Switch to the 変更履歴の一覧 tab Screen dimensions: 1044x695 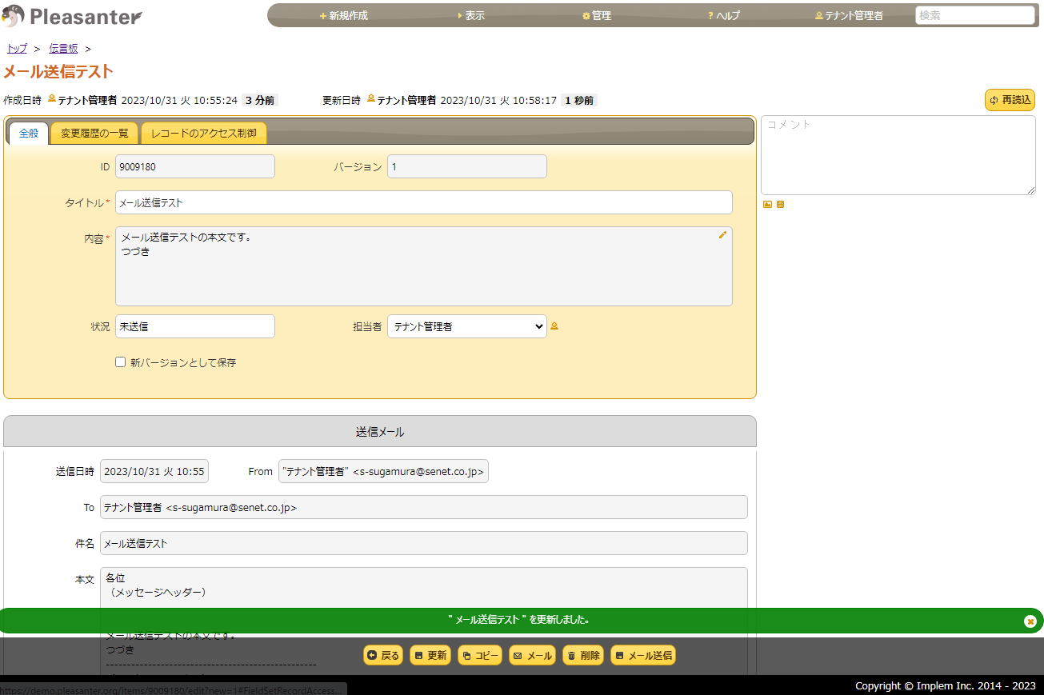94,133
